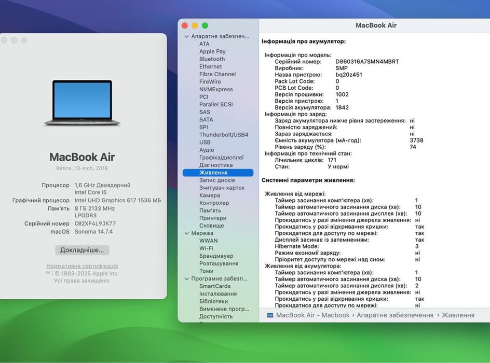Open the Ethernet sidebar entry
The image size is (490, 363).
point(210,66)
